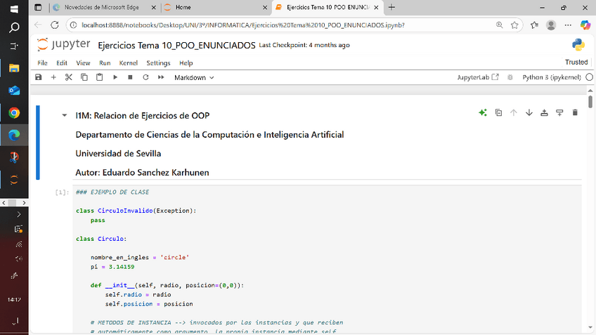Open notebook in JupyterLab
Image resolution: width=596 pixels, height=335 pixels.
click(x=478, y=77)
